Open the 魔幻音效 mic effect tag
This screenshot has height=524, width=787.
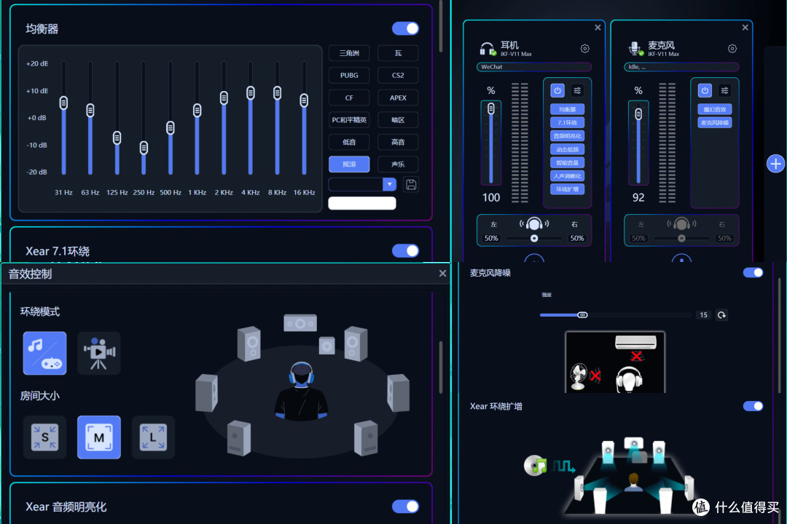pos(715,109)
